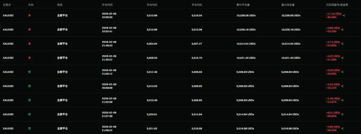Click the 最大持仓量 column header
Viewport: 361px width, 134px height.
click(288, 5)
